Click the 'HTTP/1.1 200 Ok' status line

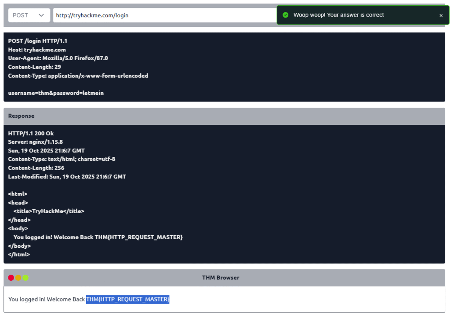(31, 134)
